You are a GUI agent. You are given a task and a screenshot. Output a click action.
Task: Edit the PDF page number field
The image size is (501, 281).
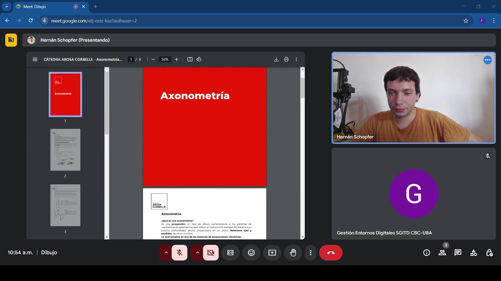click(131, 59)
